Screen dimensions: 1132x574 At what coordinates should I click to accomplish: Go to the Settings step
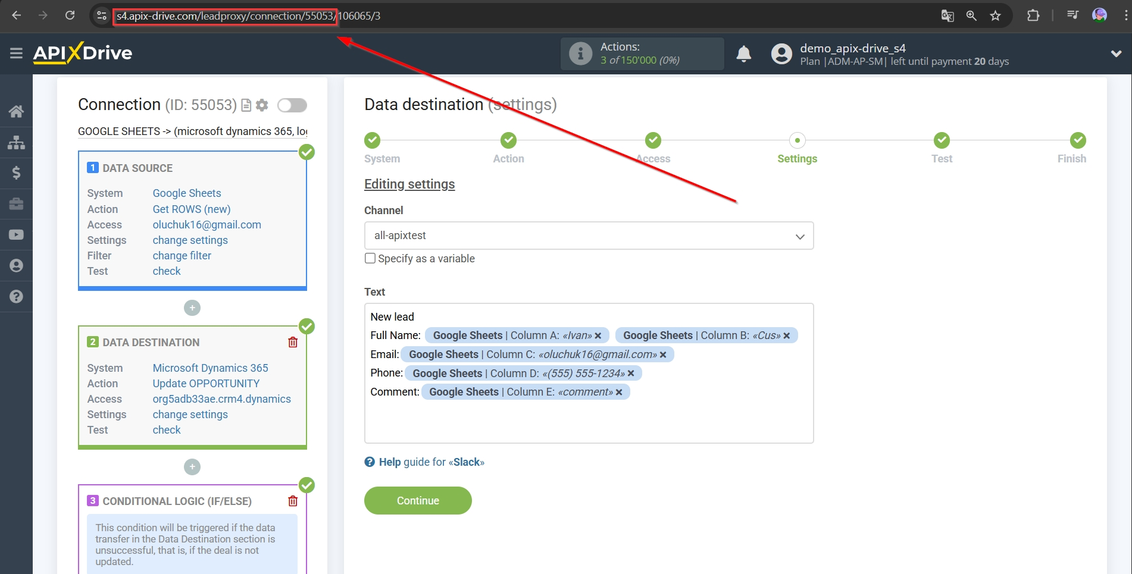[797, 141]
